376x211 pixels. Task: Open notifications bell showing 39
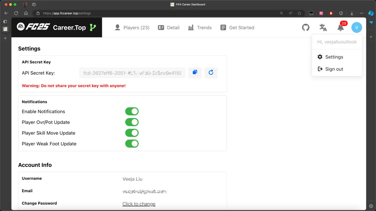click(340, 28)
